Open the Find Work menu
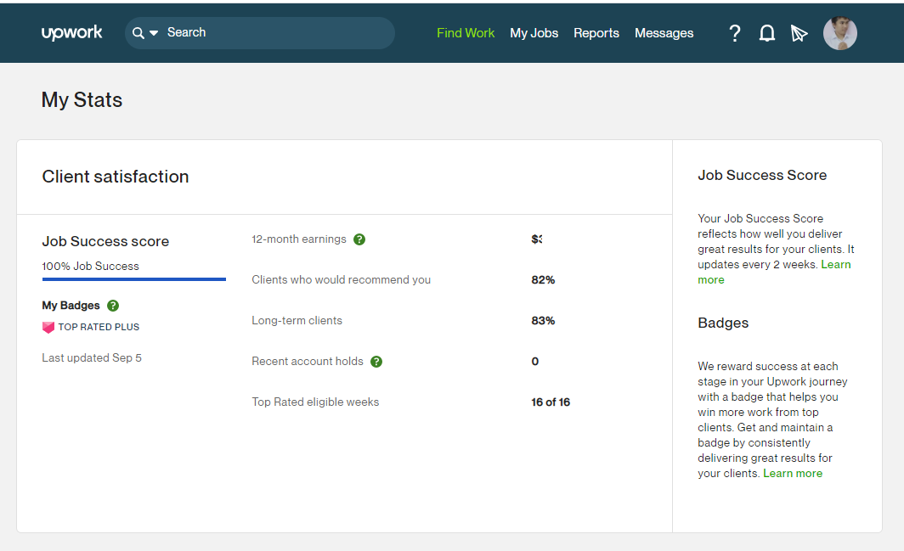 click(466, 33)
